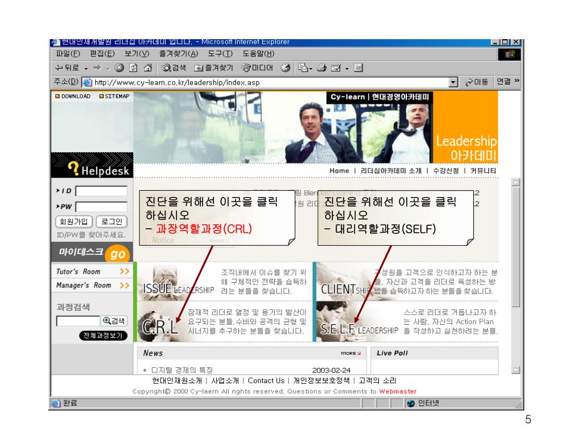Open the Favorites (즐겨찾기) toolbar button
Image resolution: width=581 pixels, height=436 pixels.
[214, 68]
